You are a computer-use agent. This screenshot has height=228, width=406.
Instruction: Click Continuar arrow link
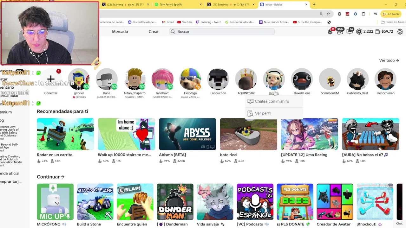coord(50,177)
